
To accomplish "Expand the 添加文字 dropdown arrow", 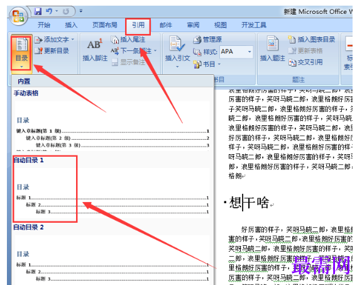I will pyautogui.click(x=73, y=40).
